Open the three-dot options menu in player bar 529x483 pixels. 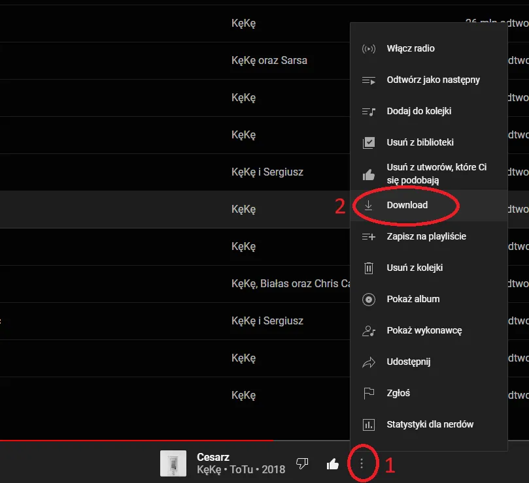[362, 463]
